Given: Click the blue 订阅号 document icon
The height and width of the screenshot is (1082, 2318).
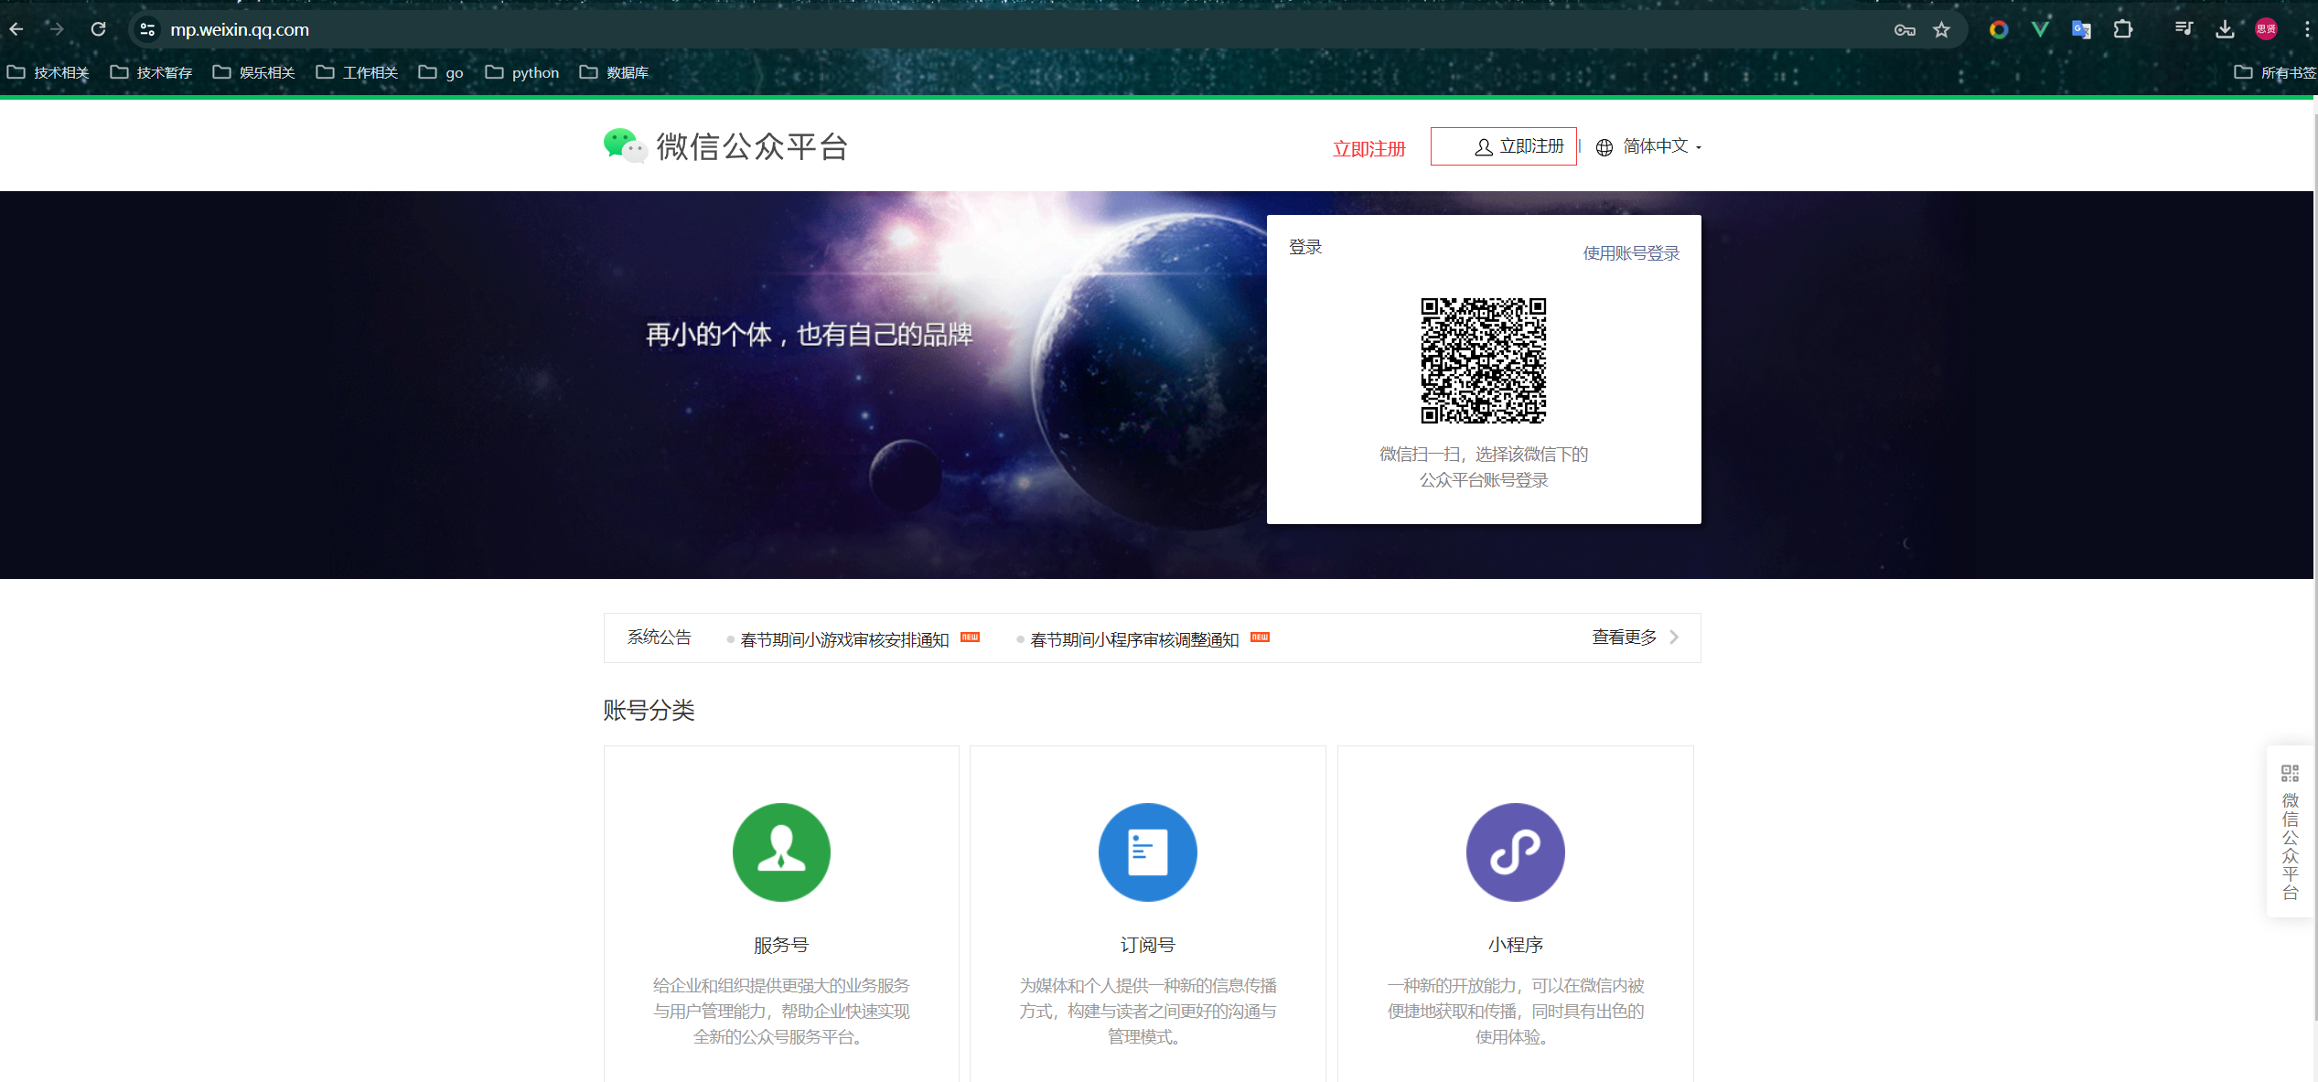Looking at the screenshot, I should coord(1147,852).
